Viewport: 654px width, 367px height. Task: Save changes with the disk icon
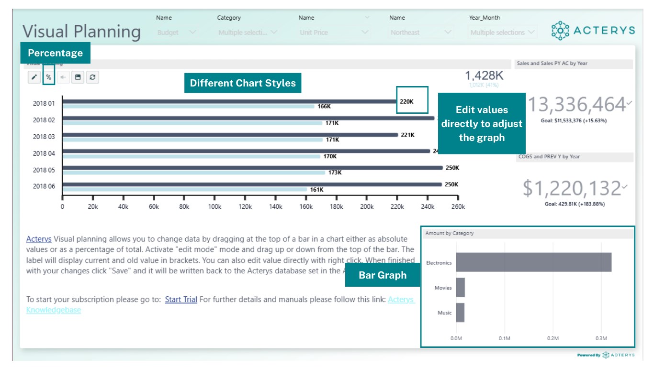pyautogui.click(x=78, y=77)
